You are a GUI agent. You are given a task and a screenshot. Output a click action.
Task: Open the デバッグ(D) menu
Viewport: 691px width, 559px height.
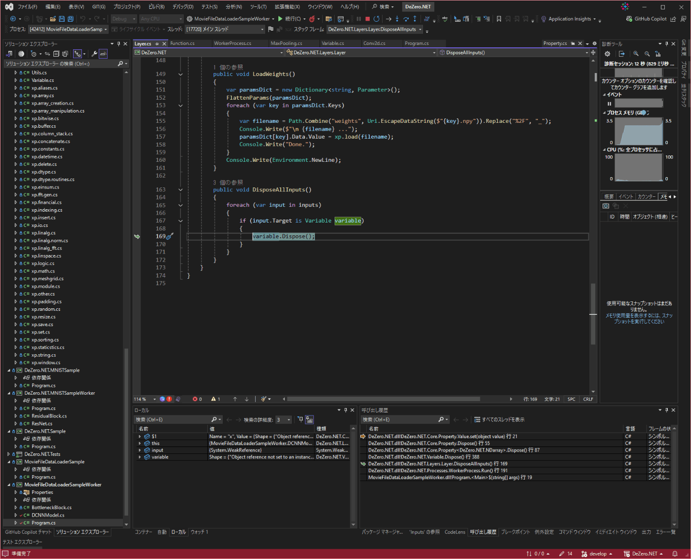[183, 7]
